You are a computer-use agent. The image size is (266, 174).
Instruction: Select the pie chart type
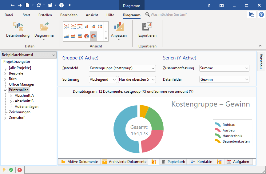pyautogui.click(x=87, y=36)
